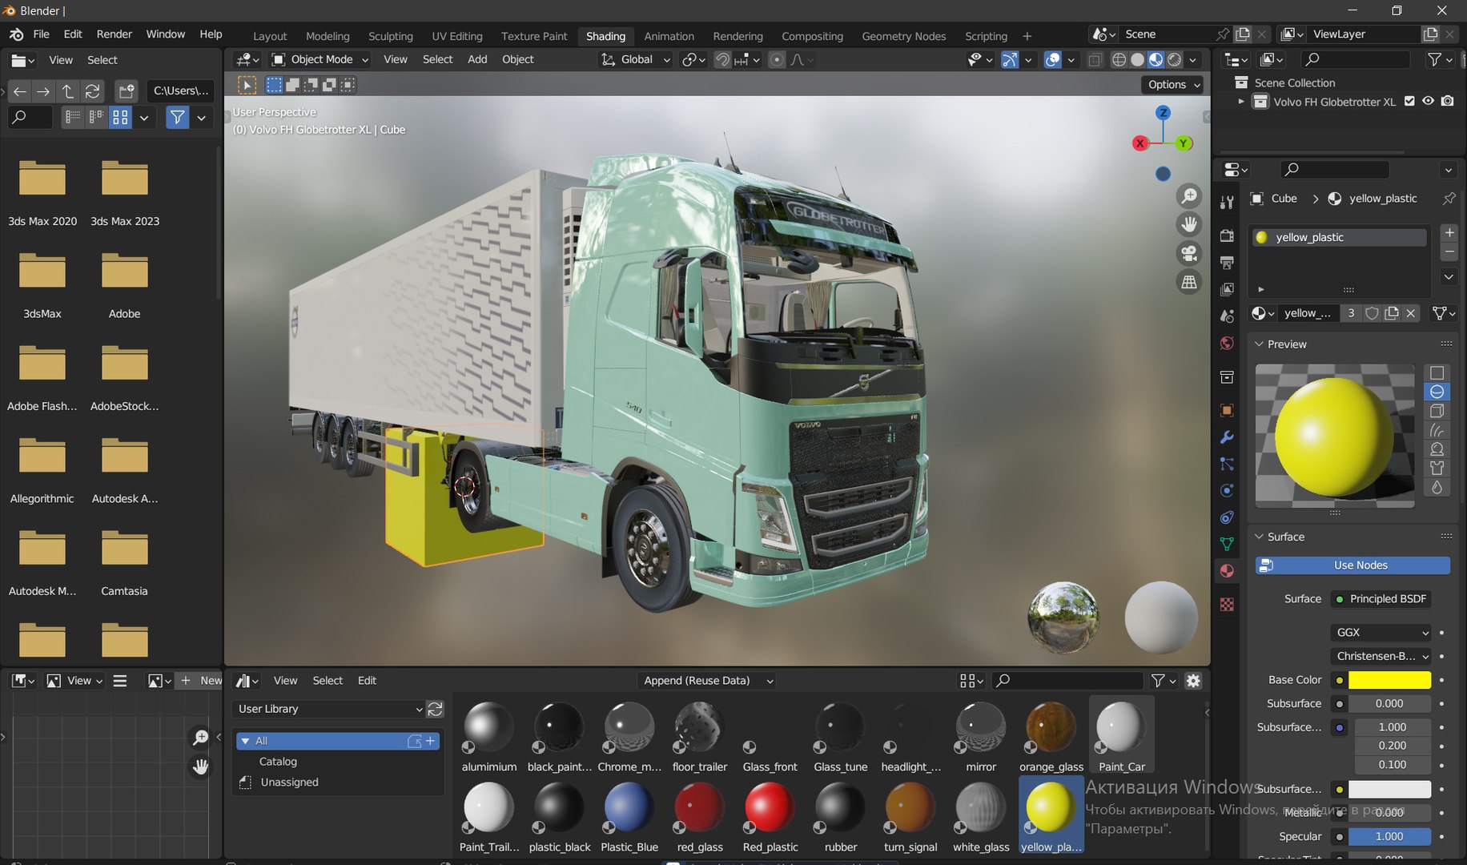The height and width of the screenshot is (865, 1467).
Task: Open GGX distribution dropdown
Action: point(1381,633)
